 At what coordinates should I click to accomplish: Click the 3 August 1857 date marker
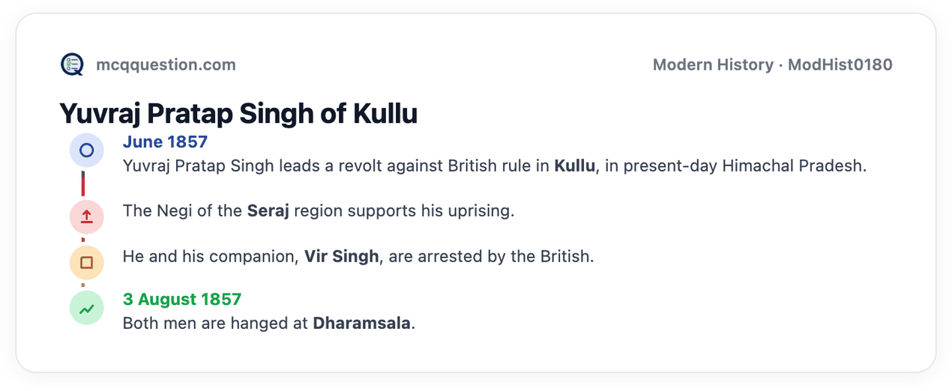pos(182,300)
